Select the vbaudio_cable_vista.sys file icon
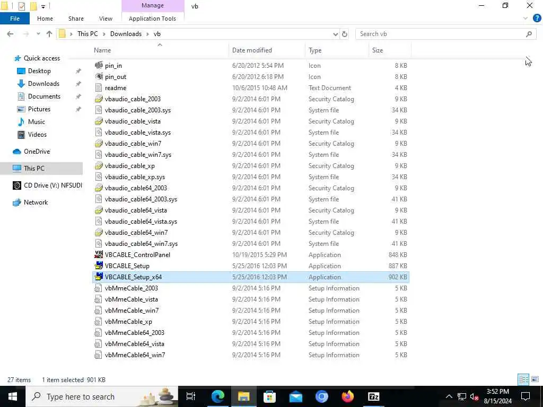 pos(99,132)
